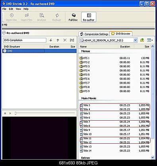This screenshot has height=166, width=157.
Task: Select Title 13 in Main Movie
Action: tap(114, 146)
